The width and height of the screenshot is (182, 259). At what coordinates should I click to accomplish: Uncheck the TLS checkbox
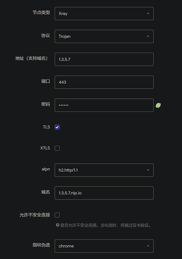[x=57, y=127]
